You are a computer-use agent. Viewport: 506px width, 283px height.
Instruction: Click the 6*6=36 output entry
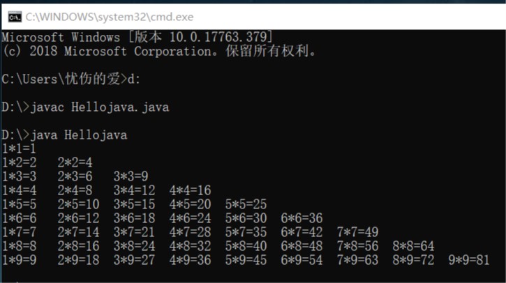tap(302, 218)
